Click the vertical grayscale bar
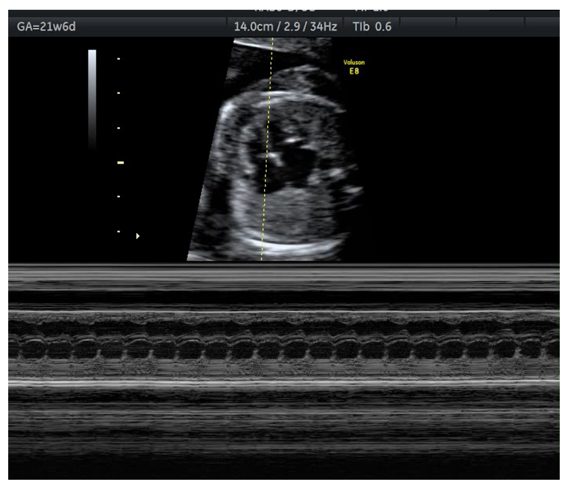The height and width of the screenshot is (489, 569). [92, 99]
